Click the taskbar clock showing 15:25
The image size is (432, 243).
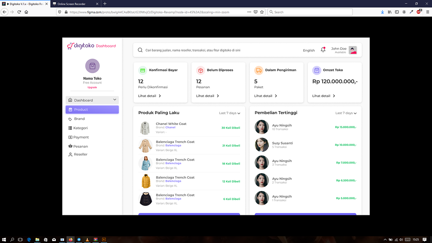pos(416,239)
